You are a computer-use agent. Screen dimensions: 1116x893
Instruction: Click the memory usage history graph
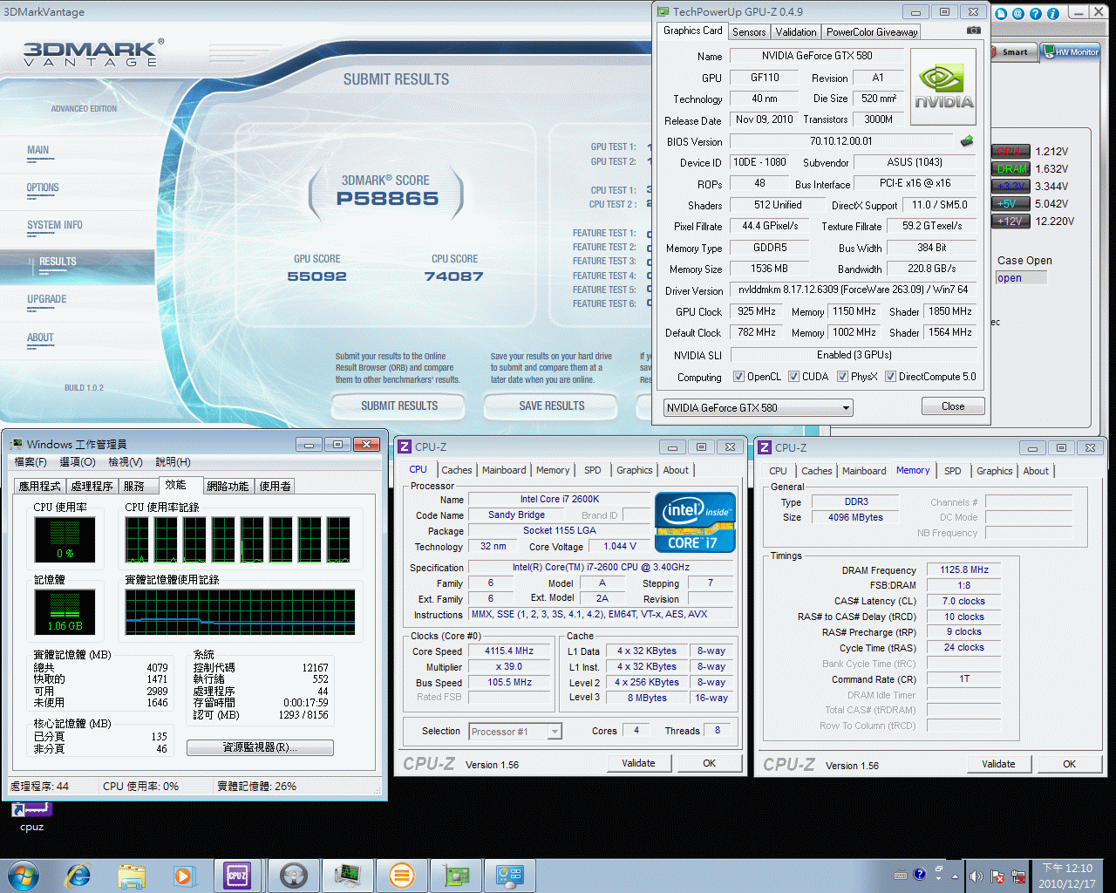coord(240,612)
